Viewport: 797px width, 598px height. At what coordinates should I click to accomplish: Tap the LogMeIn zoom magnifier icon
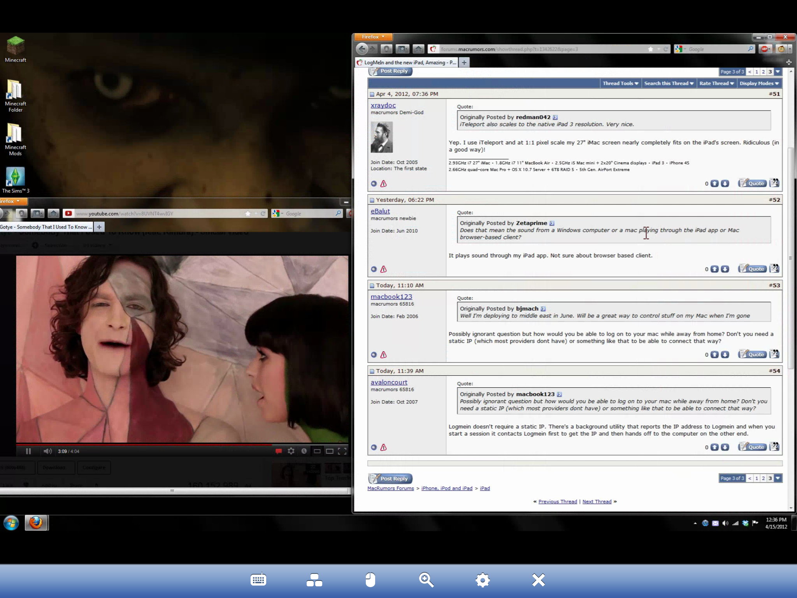[x=426, y=580]
